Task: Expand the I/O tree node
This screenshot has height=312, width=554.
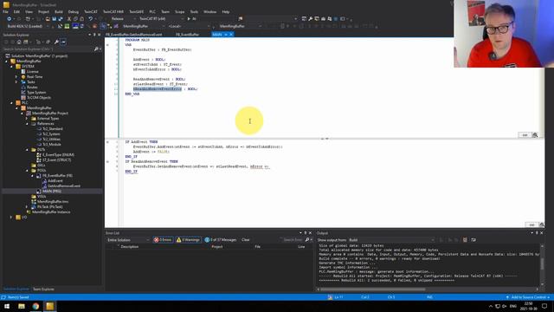Action: [x=11, y=218]
